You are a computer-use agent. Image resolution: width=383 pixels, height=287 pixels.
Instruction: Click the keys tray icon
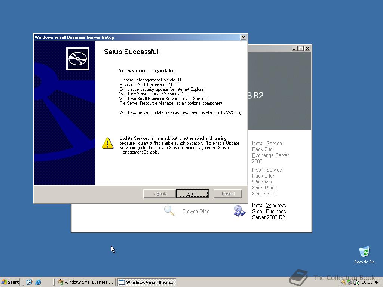344,283
